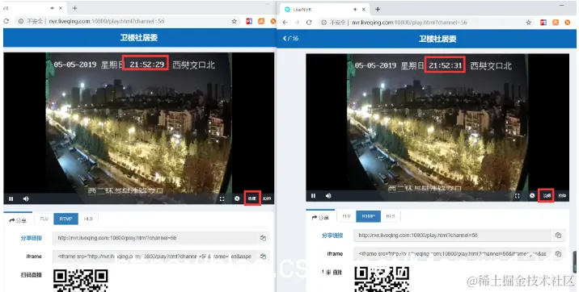Select the HLS tab in the left window
The image size is (579, 292).
click(88, 219)
